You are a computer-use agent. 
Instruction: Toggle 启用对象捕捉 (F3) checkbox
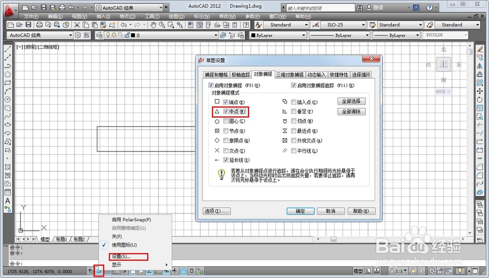[x=211, y=85]
